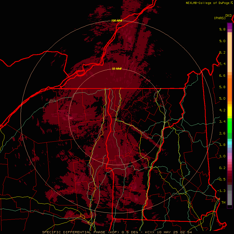Click the 1.0 legend value

pyautogui.click(x=222, y=156)
